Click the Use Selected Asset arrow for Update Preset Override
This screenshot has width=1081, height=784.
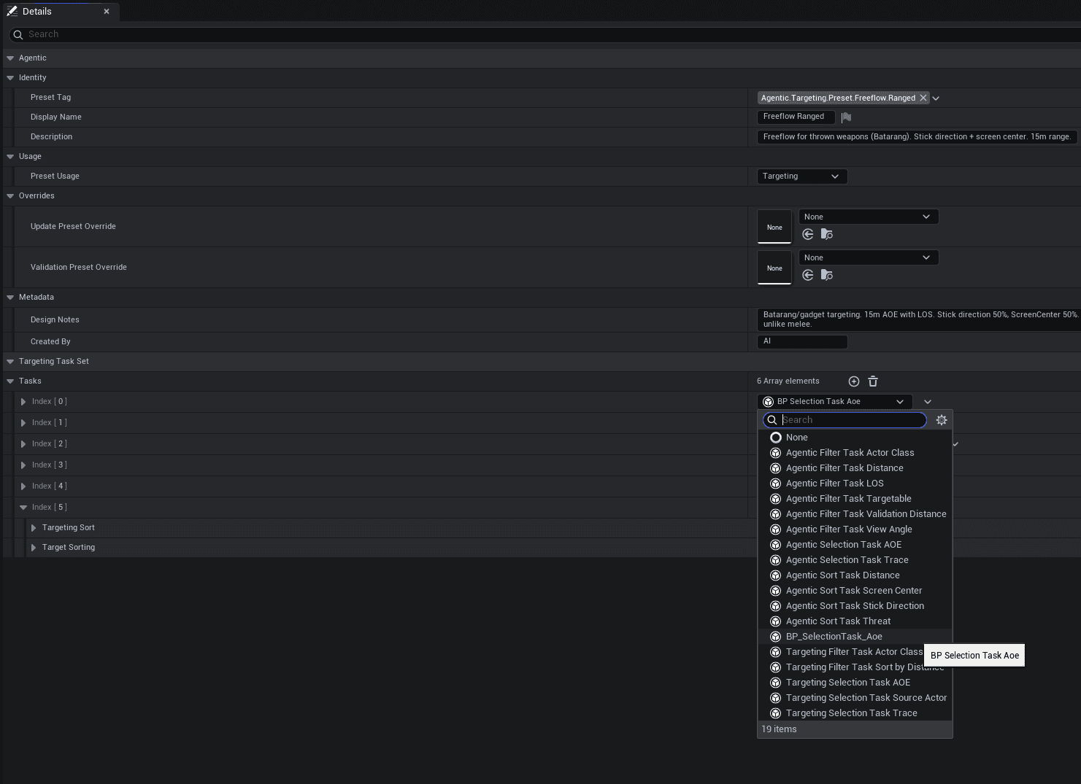tap(807, 234)
